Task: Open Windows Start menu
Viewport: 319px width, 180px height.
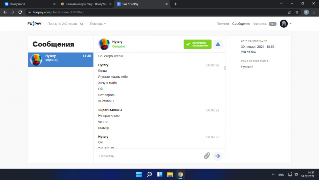Action: [x=139, y=174]
